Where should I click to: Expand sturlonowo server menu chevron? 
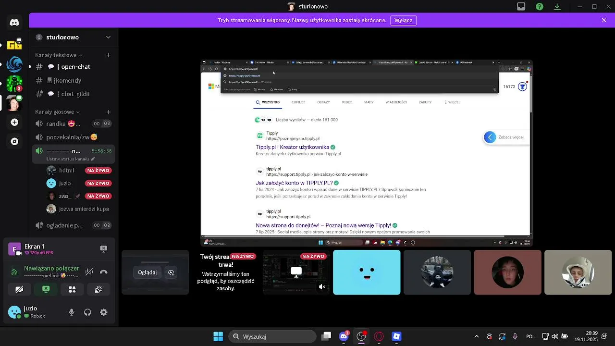(x=108, y=37)
